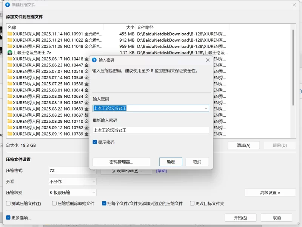302x227 pixels.
Task: Select folder icon of NO.10683 row
Action: click(x=10, y=109)
